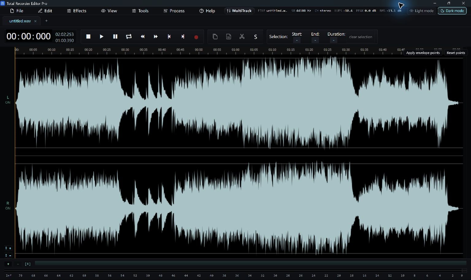The height and width of the screenshot is (280, 471).
Task: Click Reset points button
Action: tap(456, 53)
